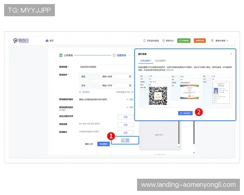The height and width of the screenshot is (195, 244).
Task: Open 帮助中心 help center
Action: point(168,41)
